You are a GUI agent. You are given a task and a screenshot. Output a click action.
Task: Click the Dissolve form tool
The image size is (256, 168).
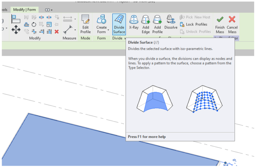tap(171, 22)
